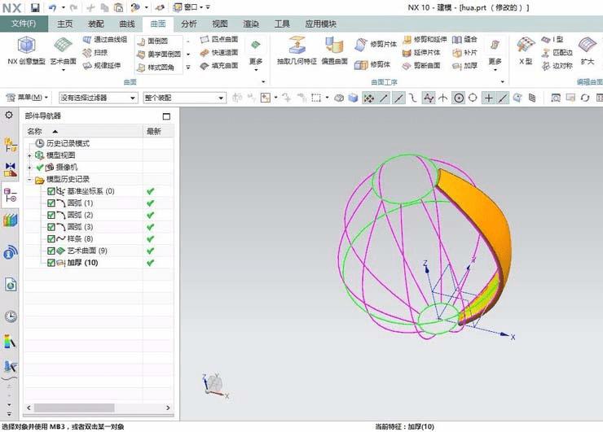Open the 整个装配 scope dropdown
603x432 pixels.
click(x=184, y=98)
